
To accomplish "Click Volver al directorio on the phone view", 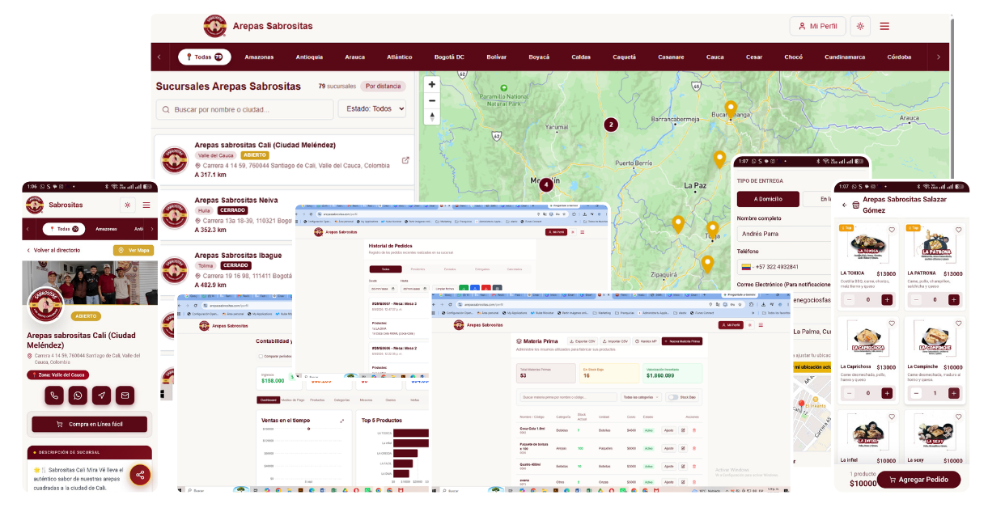I will click(53, 251).
